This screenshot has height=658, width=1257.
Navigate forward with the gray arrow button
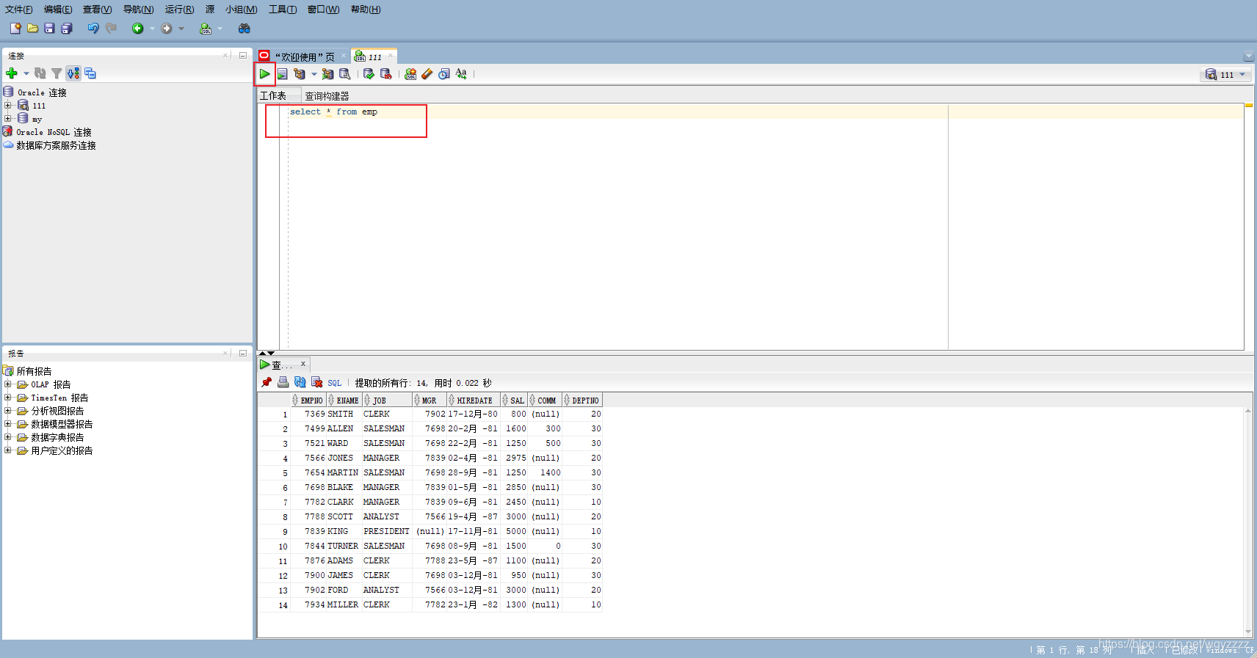coord(167,29)
